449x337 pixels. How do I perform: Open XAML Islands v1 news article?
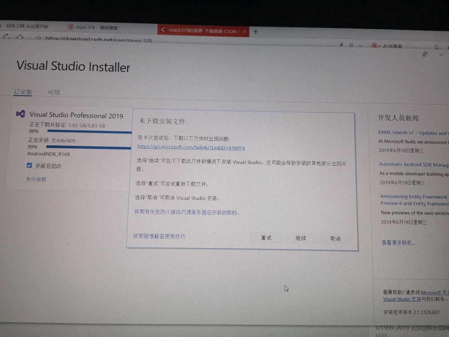413,133
